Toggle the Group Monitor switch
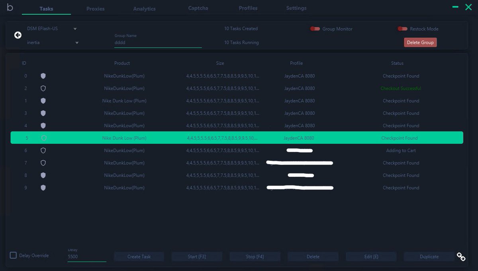 point(315,29)
